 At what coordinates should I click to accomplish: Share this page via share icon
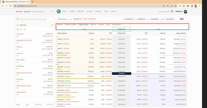pyautogui.click(x=172, y=6)
